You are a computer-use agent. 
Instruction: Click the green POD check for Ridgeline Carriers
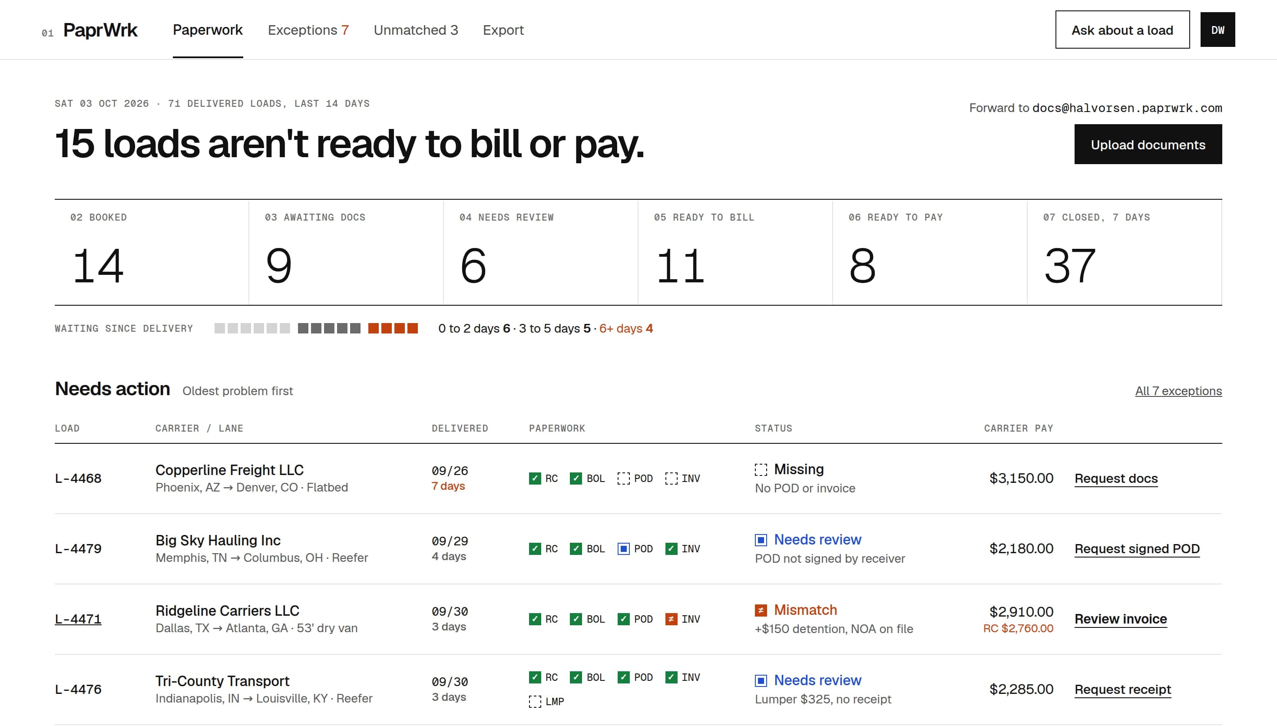(623, 619)
